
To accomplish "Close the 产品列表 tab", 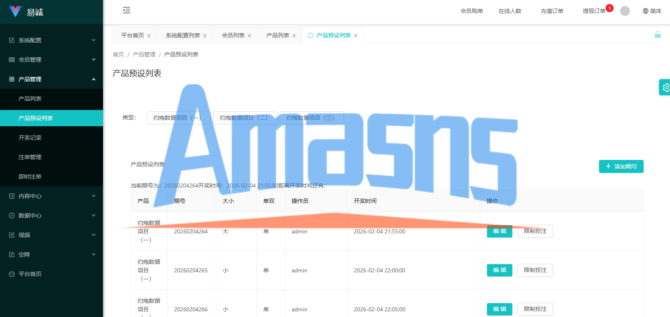I will point(294,36).
